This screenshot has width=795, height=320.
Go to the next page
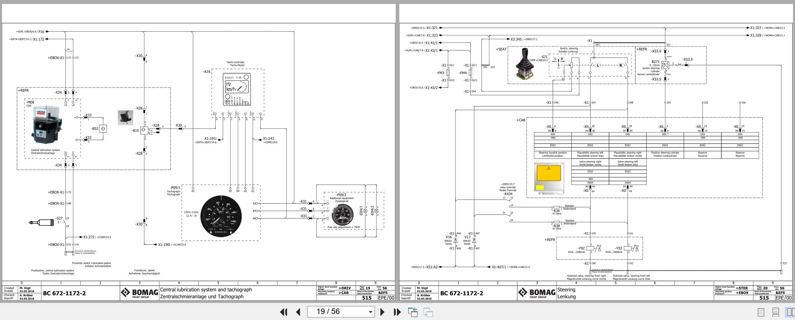(382, 312)
